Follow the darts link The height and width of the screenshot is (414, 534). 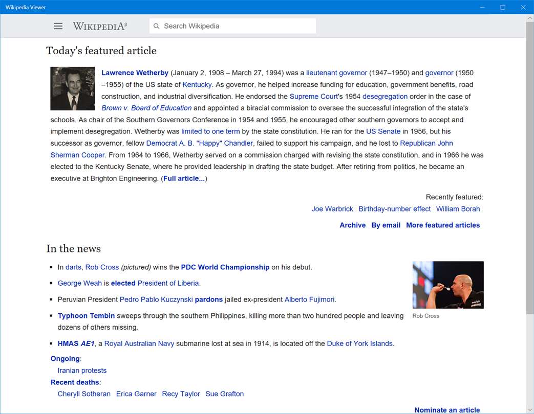[x=73, y=267]
